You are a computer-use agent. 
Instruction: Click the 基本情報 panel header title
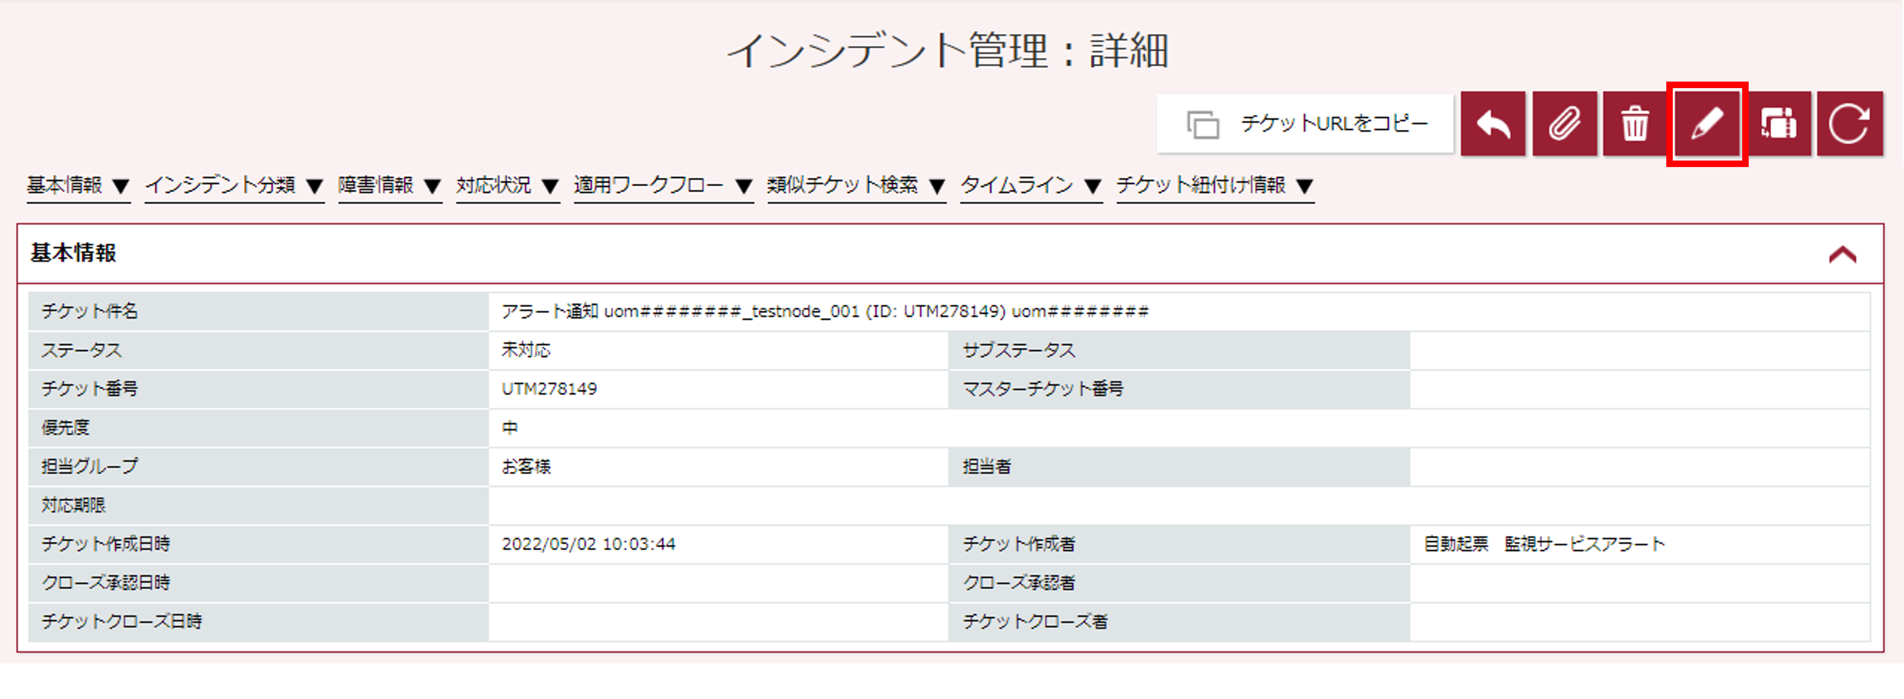click(x=73, y=253)
